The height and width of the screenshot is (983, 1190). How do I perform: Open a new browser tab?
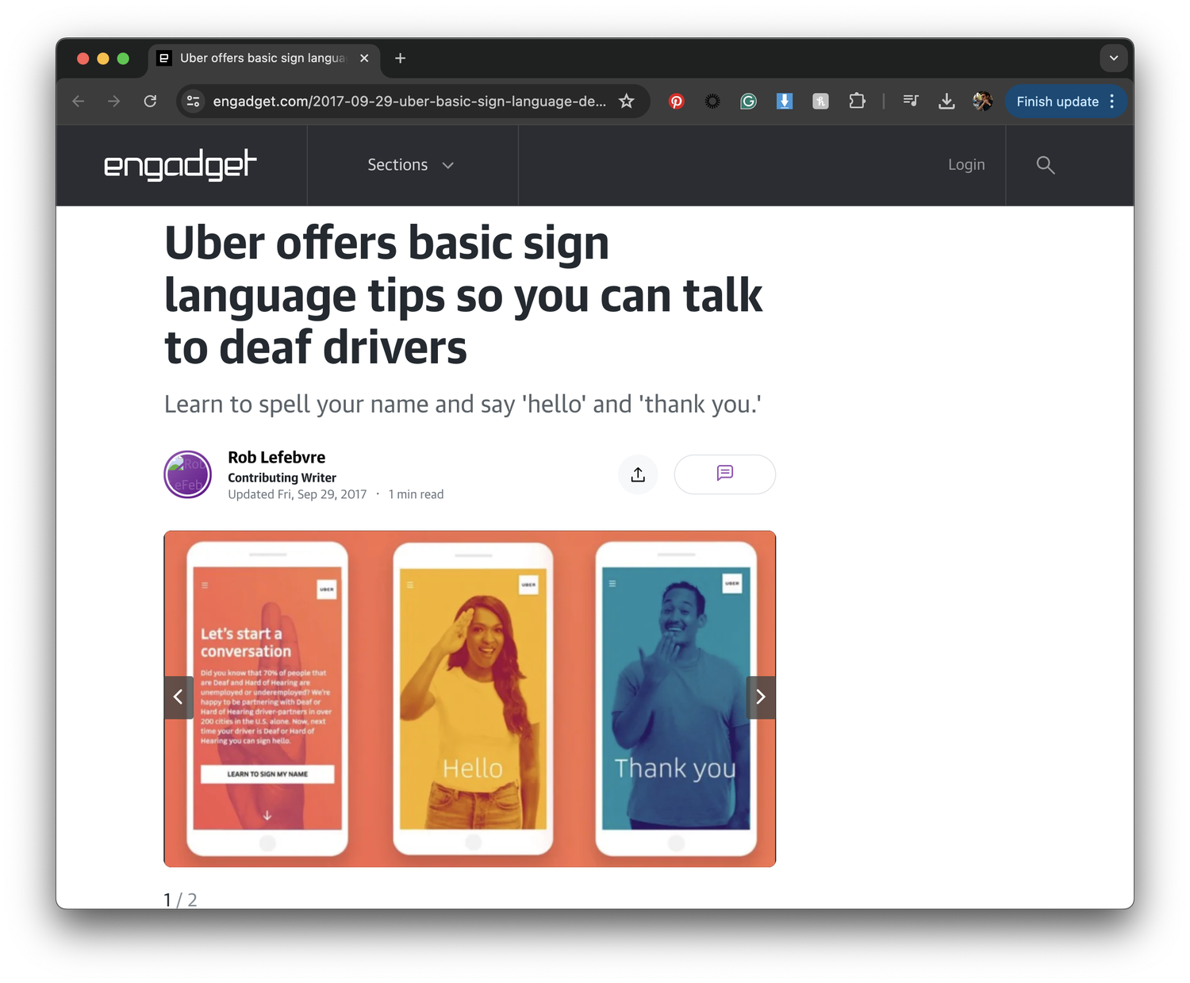401,58
